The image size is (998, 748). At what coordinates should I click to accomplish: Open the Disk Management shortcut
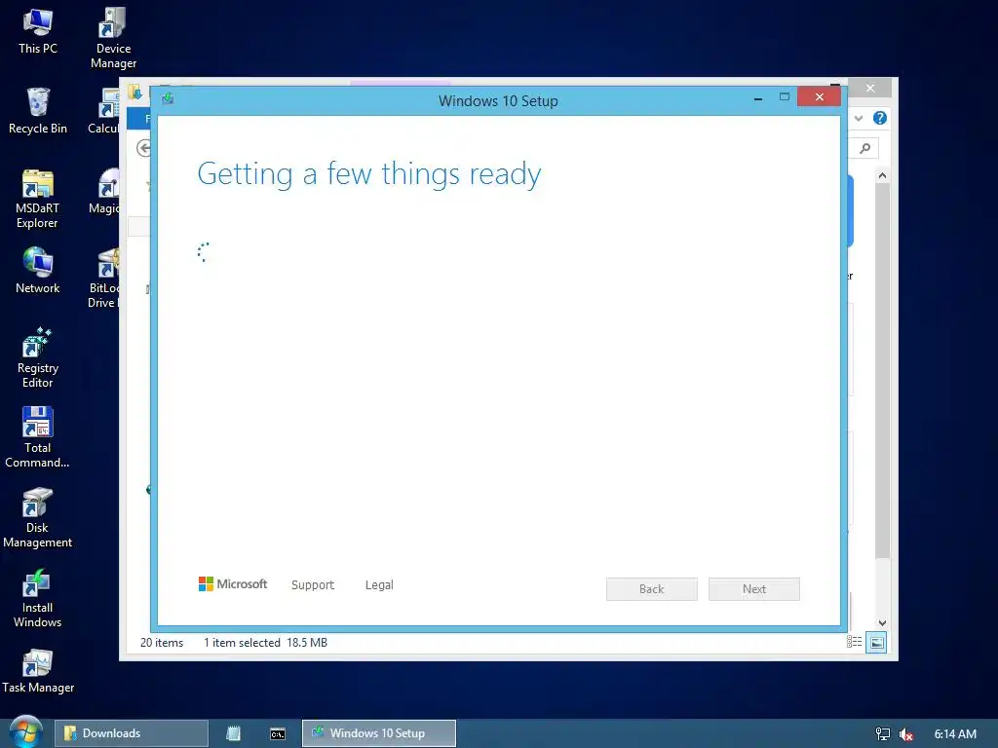38,518
